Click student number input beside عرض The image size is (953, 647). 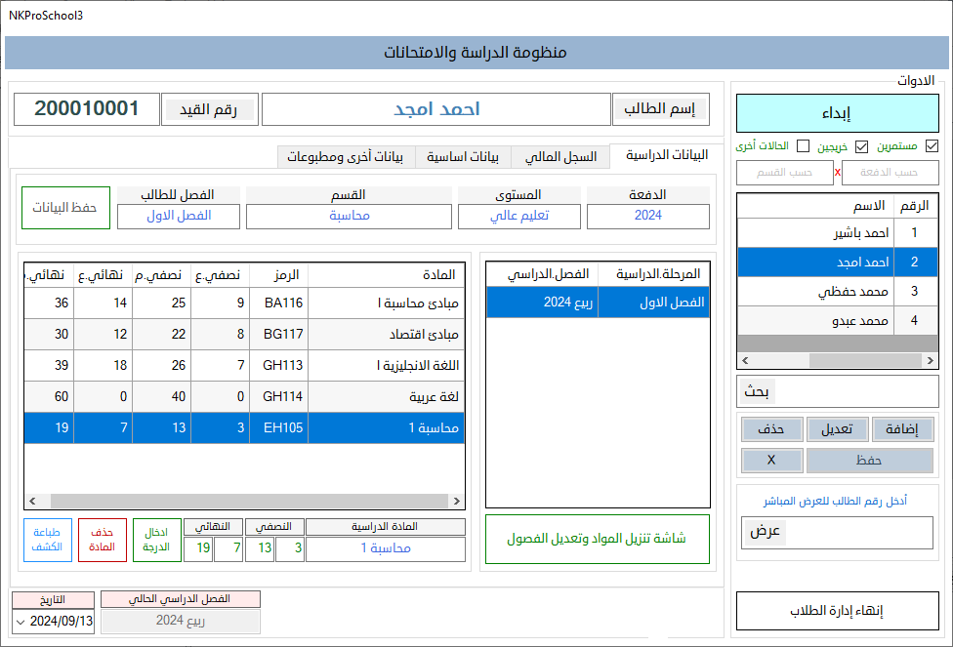tap(857, 533)
